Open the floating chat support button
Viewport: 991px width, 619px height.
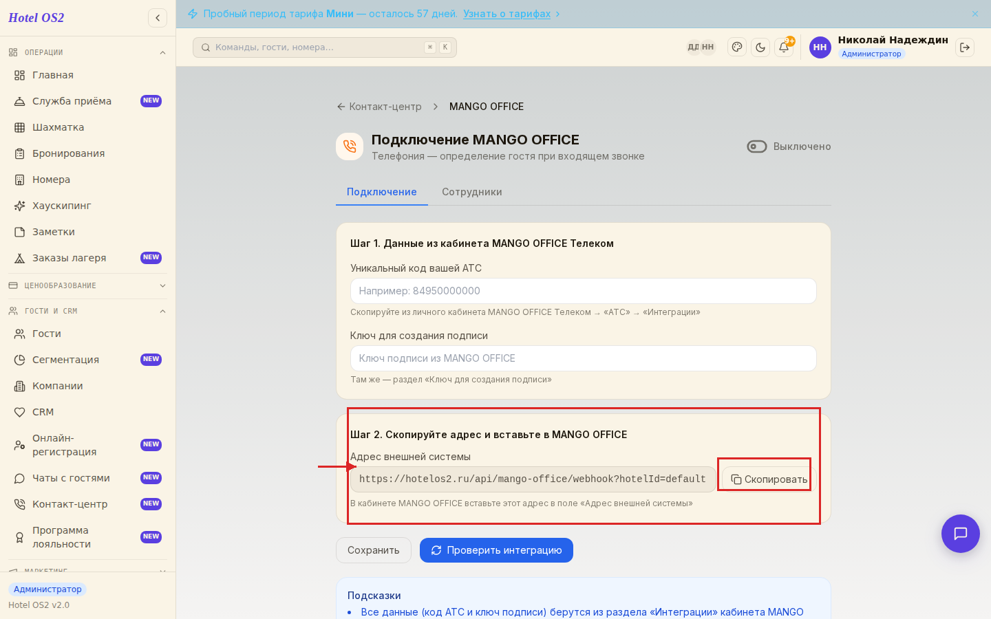960,534
